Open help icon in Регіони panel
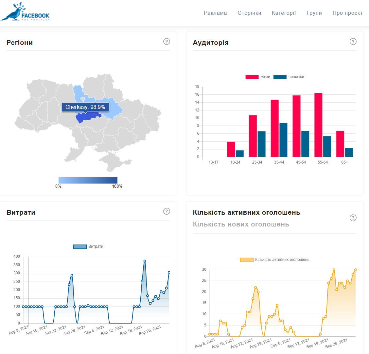This screenshot has width=369, height=354. 167,42
